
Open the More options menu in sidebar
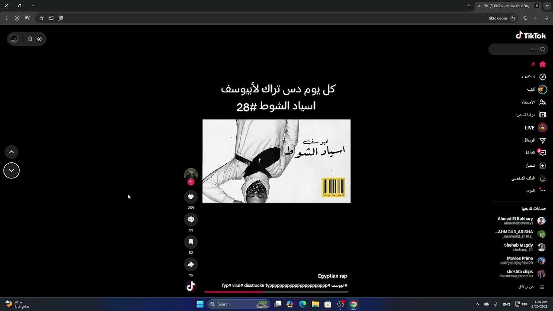click(x=543, y=190)
